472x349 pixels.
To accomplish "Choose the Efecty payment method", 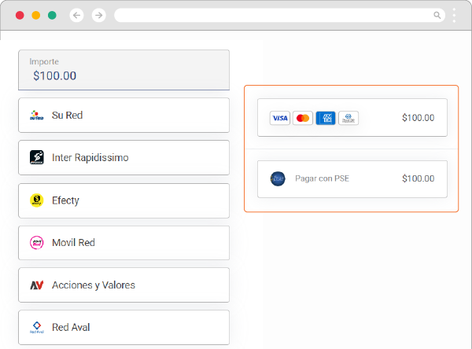I will 124,200.
